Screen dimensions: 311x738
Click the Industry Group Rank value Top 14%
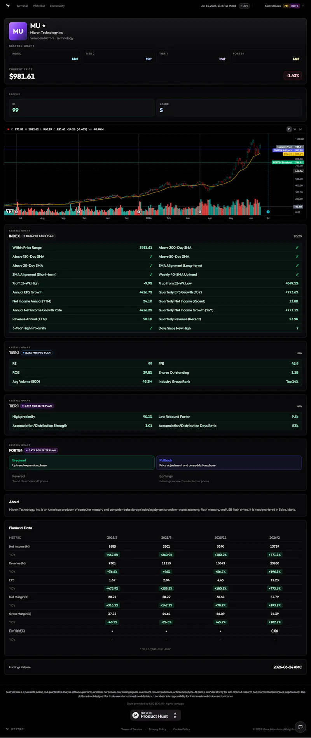tap(292, 381)
